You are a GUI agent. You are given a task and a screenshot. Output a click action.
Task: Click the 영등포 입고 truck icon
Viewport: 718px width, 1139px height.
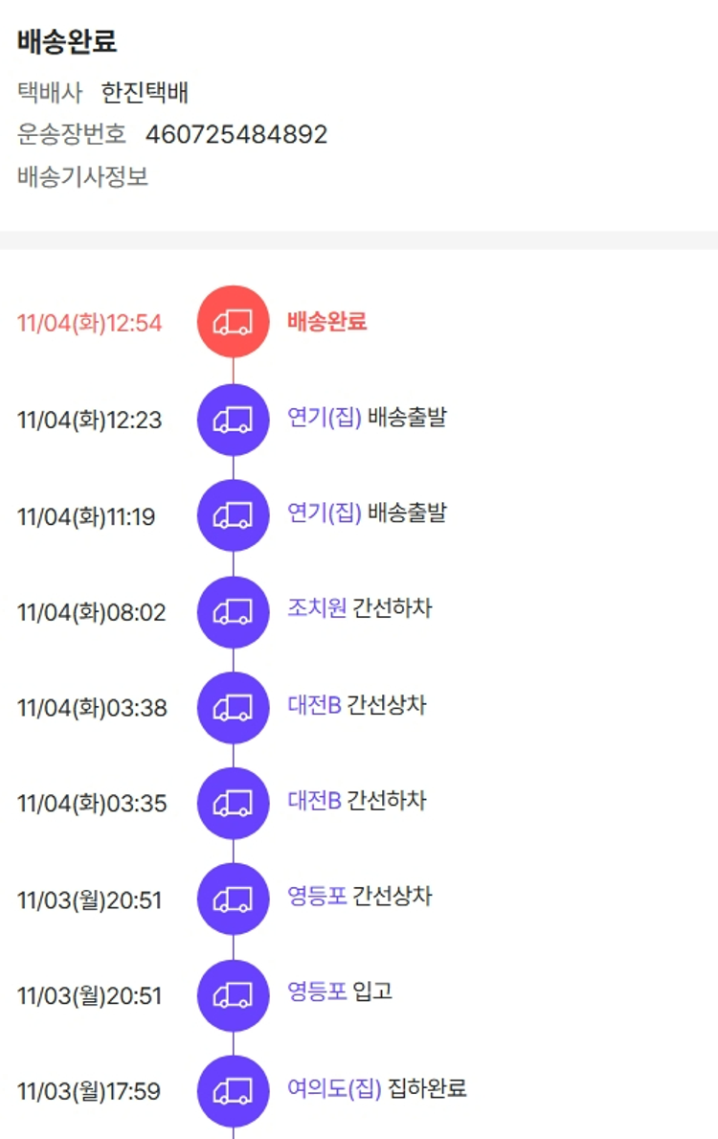233,995
